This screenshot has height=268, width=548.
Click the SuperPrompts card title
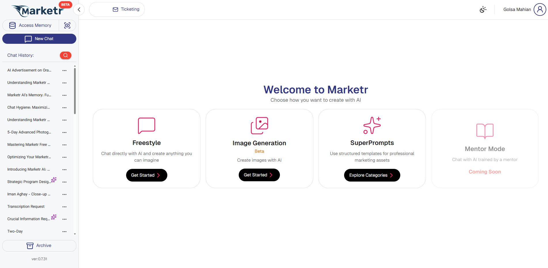[x=372, y=143]
